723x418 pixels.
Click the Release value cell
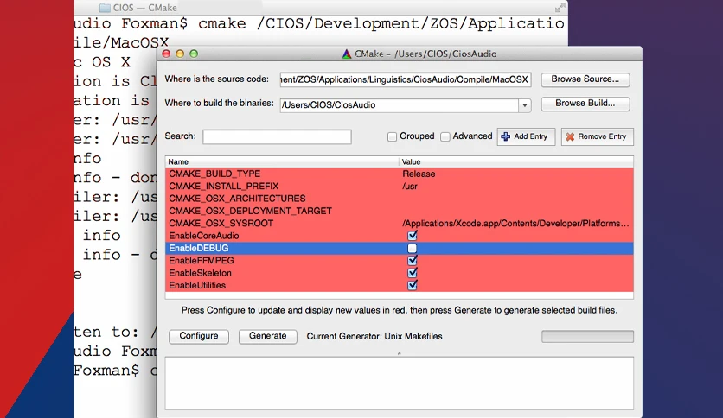(x=419, y=174)
